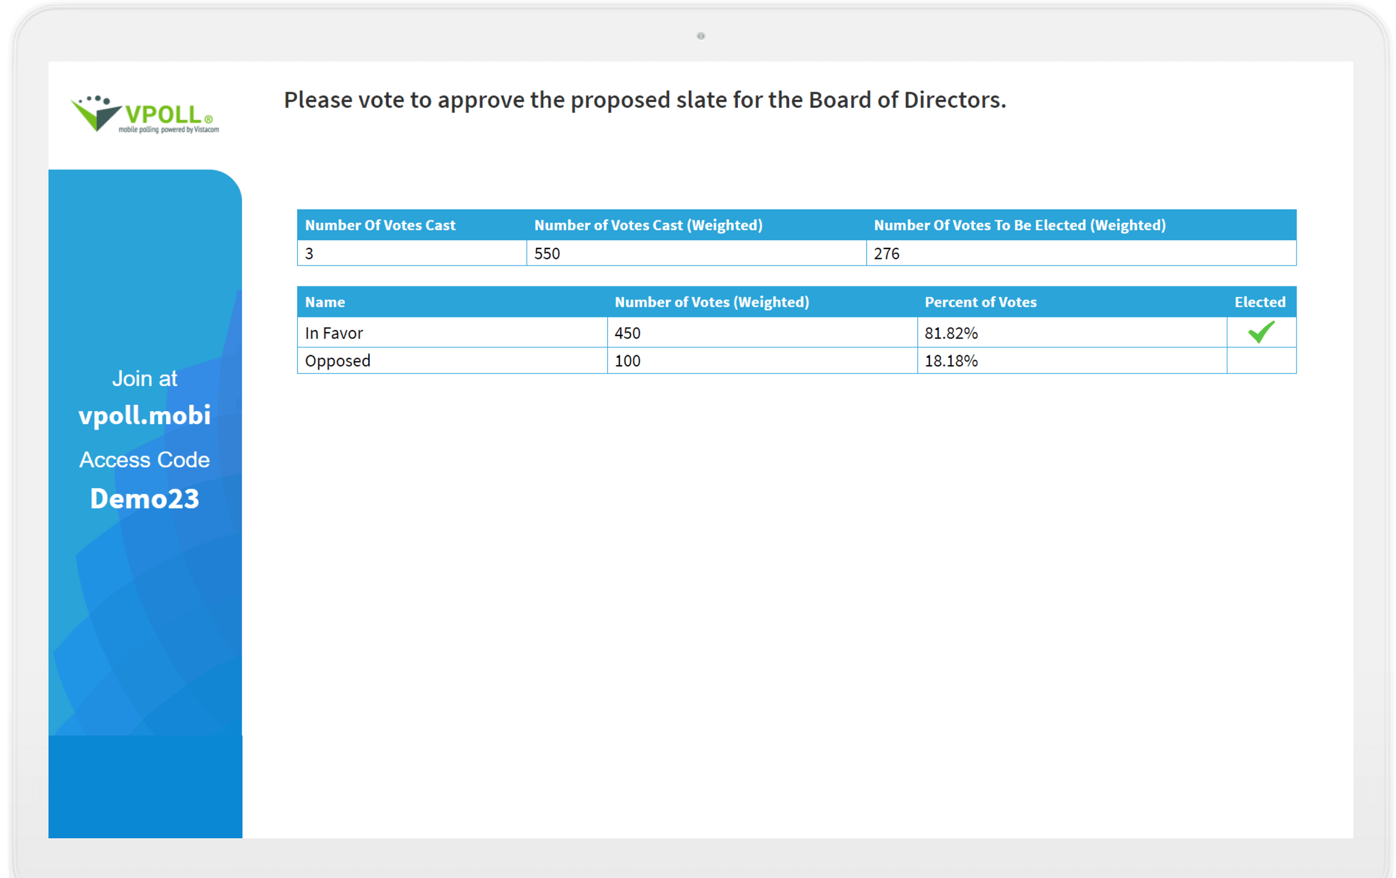The image size is (1396, 878).
Task: Click the 550 weighted votes cast value
Action: tap(547, 254)
